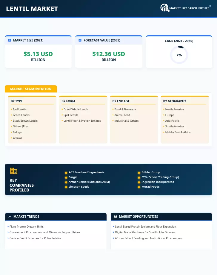
Task: Click AGT Food and Ingredients company
Action: [x=86, y=172]
